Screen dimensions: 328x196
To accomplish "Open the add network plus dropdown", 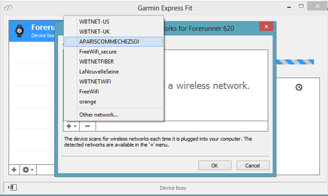I will click(72, 126).
